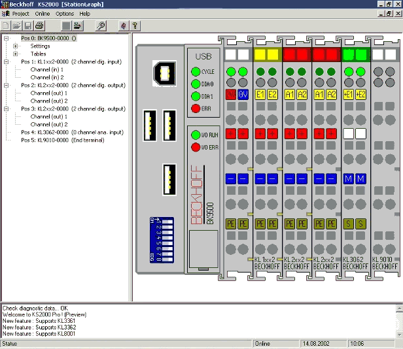Click the New project toolbar icon

coord(6,26)
